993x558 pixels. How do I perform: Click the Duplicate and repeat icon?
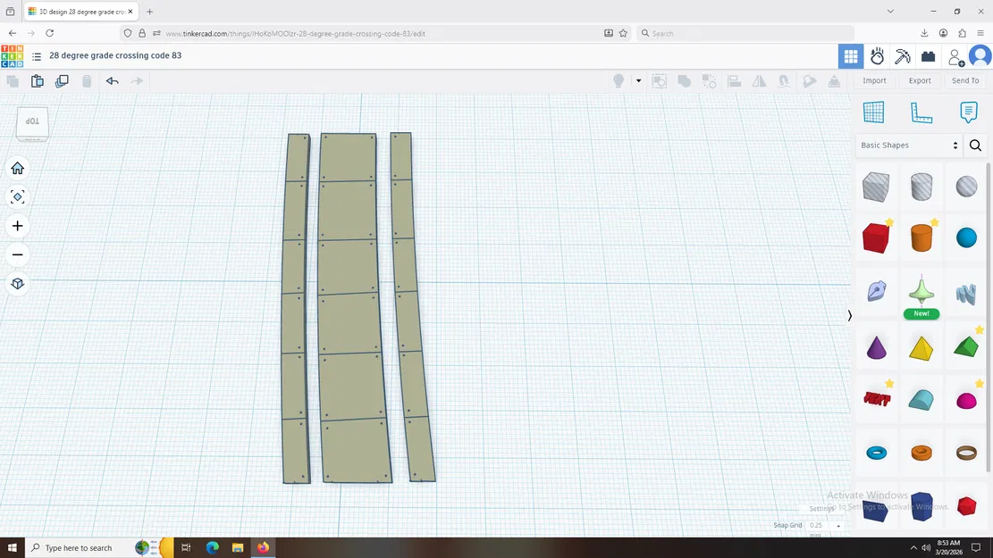click(x=62, y=81)
